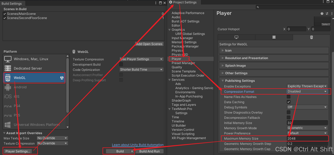Open the Build button dropdown arrow

(132, 151)
